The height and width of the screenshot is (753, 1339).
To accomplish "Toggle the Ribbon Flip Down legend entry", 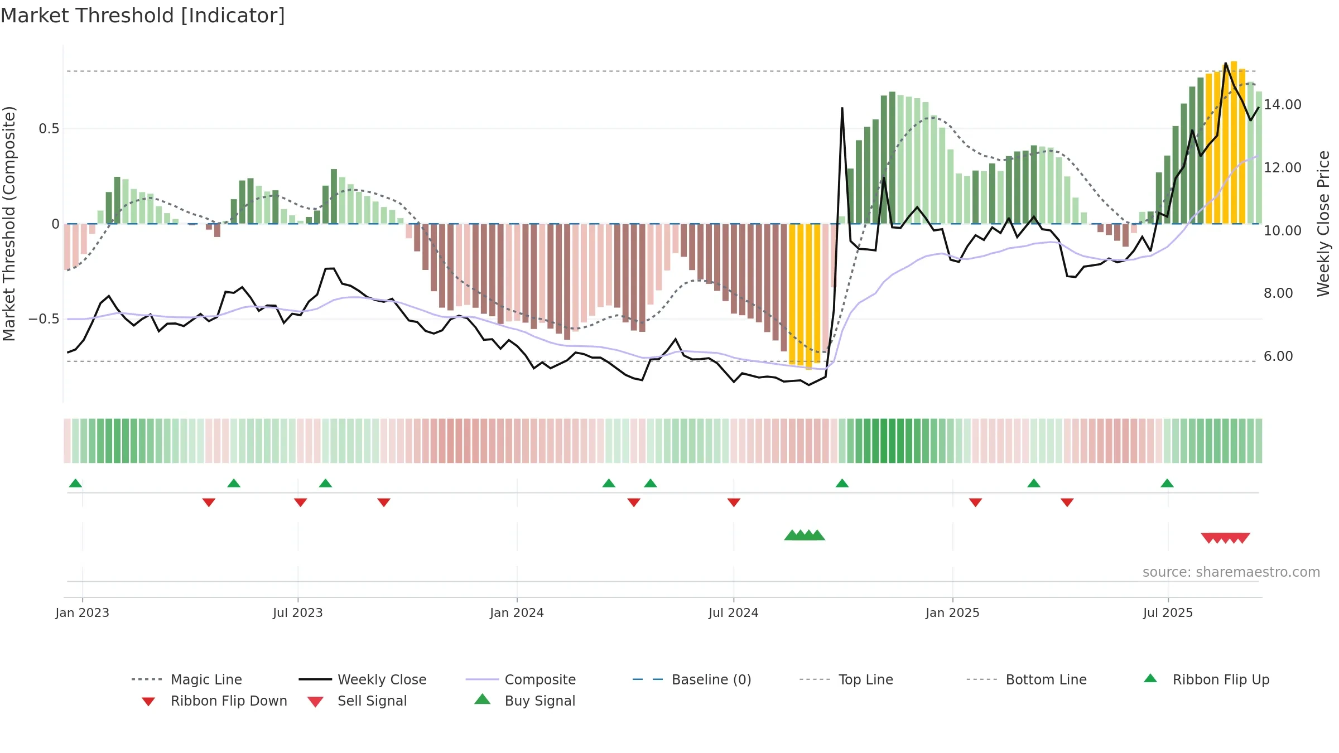I will pyautogui.click(x=214, y=701).
